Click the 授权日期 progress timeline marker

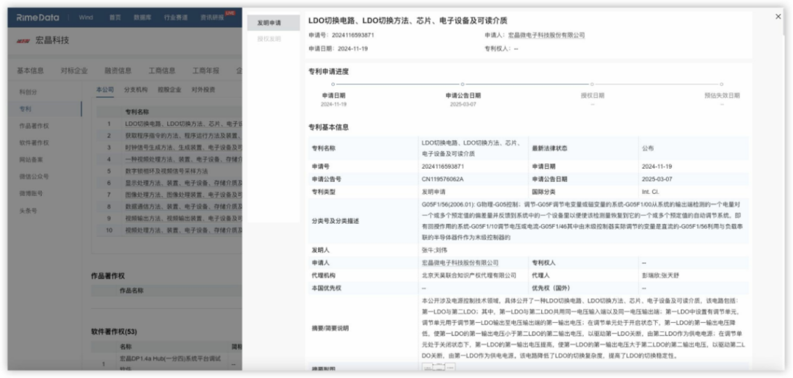pos(593,84)
